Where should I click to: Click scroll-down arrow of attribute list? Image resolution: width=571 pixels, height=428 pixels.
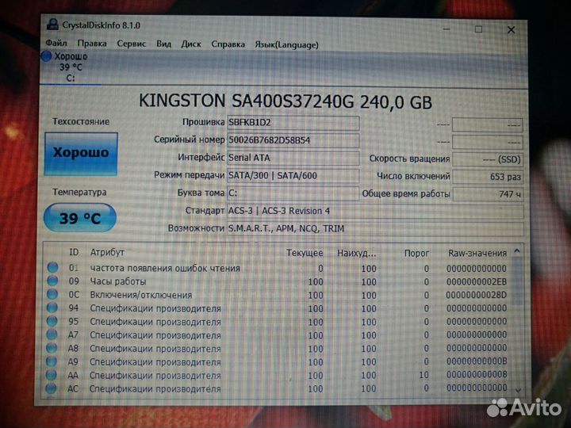518,390
